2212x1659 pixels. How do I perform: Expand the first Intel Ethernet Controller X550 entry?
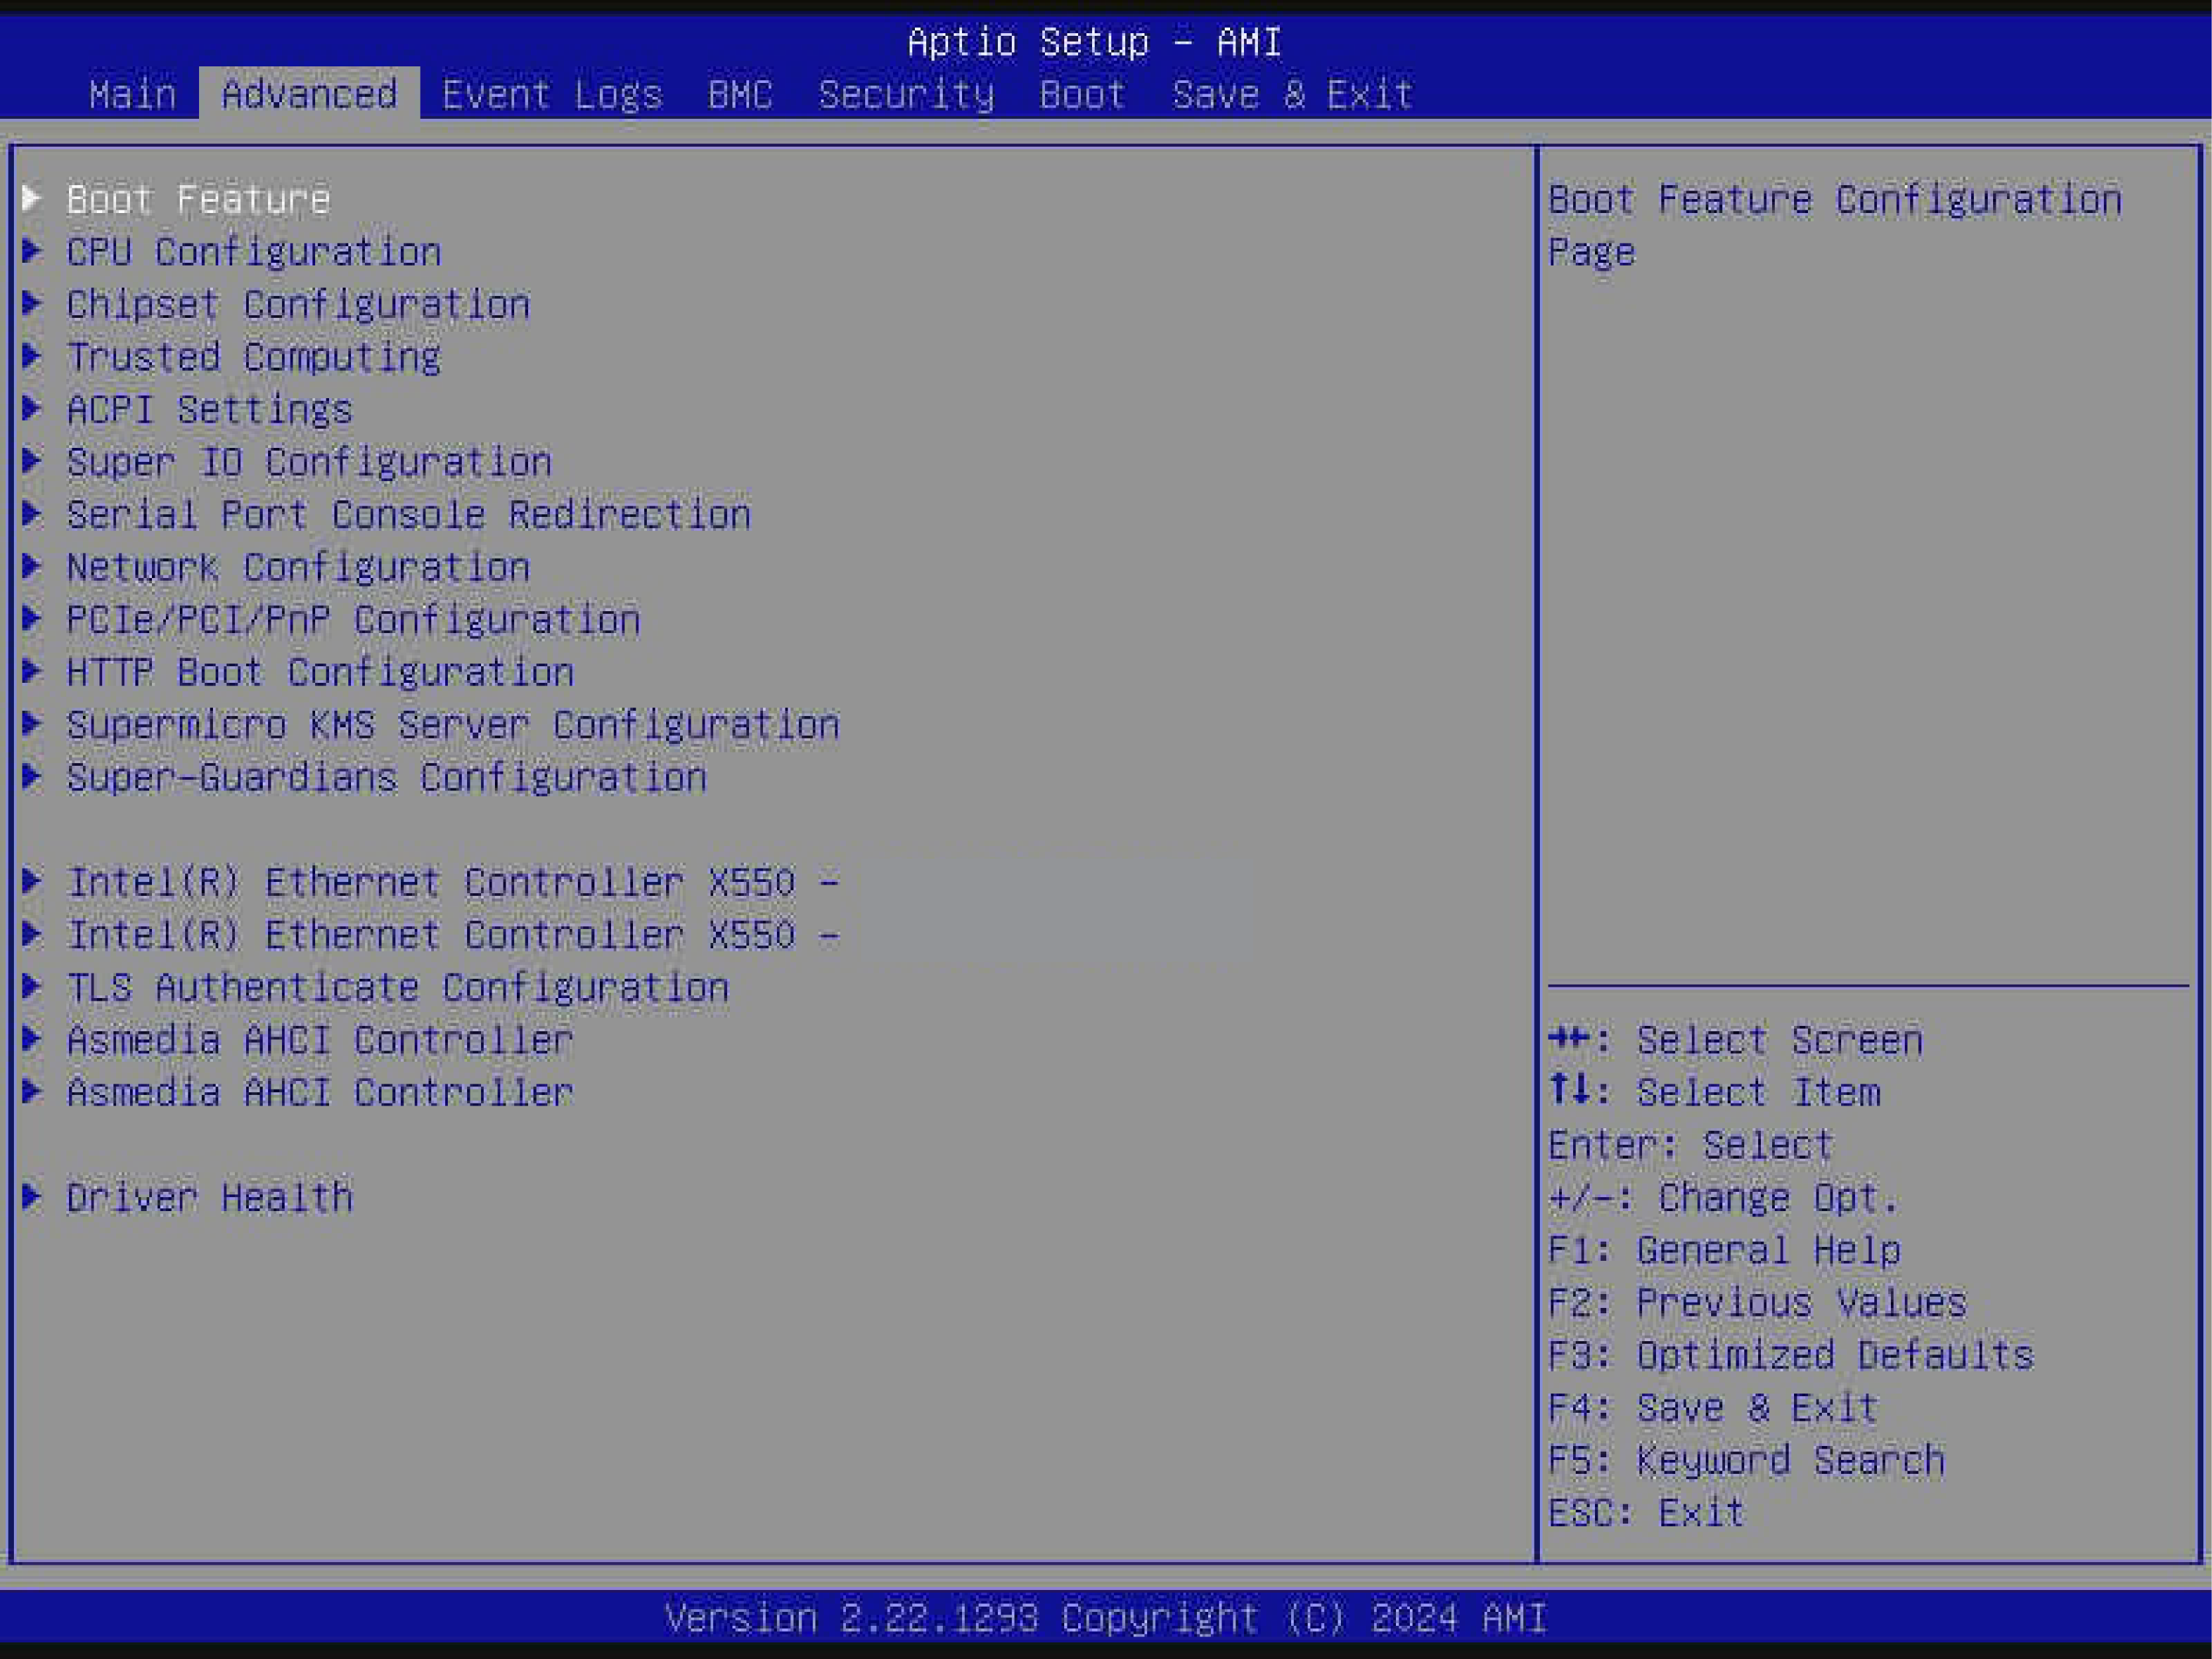(x=452, y=882)
